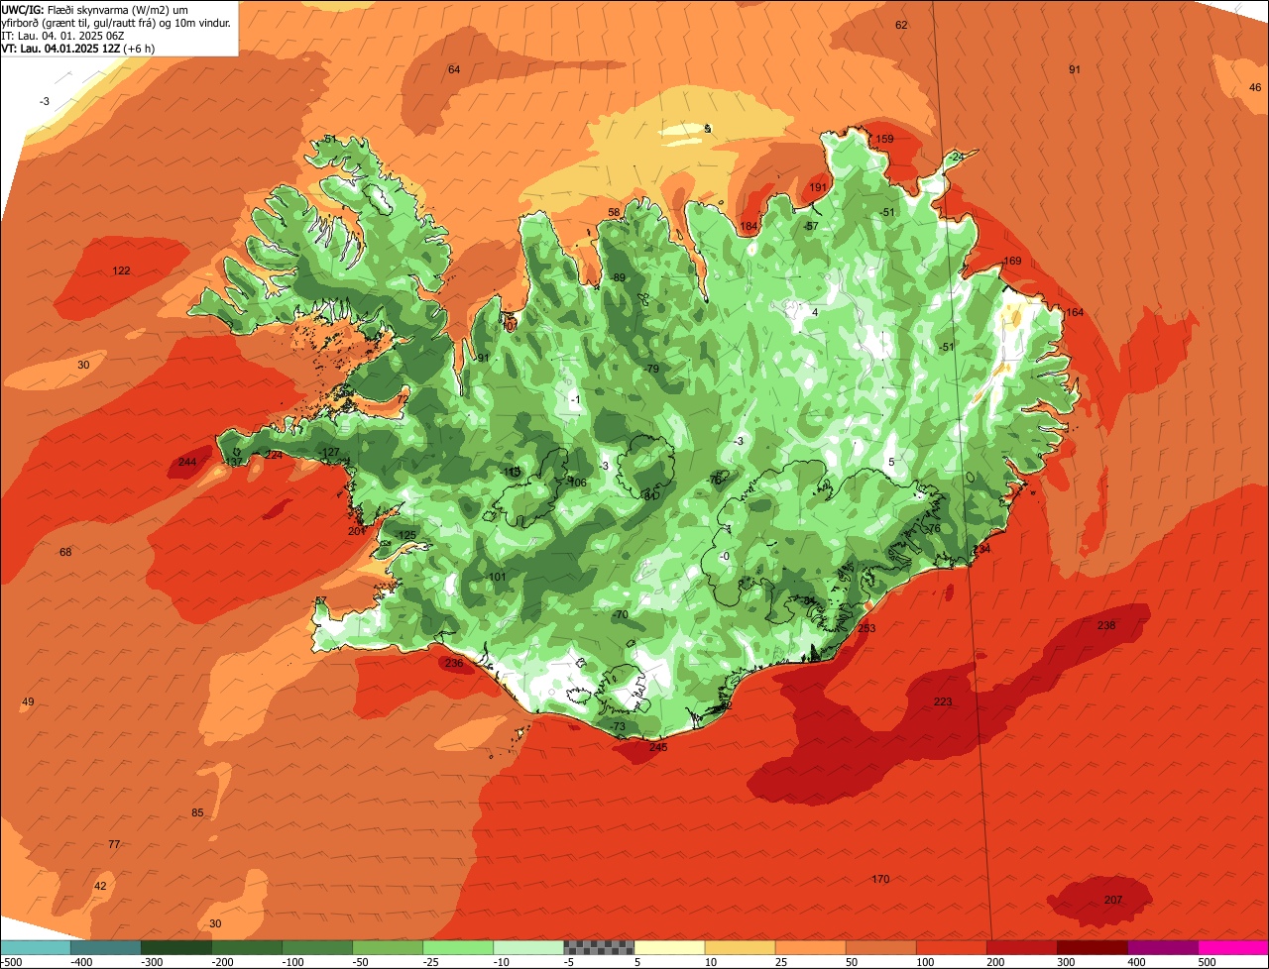Click the checkered legend swatch, -5 to 5
Image resolution: width=1269 pixels, height=969 pixels.
click(599, 947)
